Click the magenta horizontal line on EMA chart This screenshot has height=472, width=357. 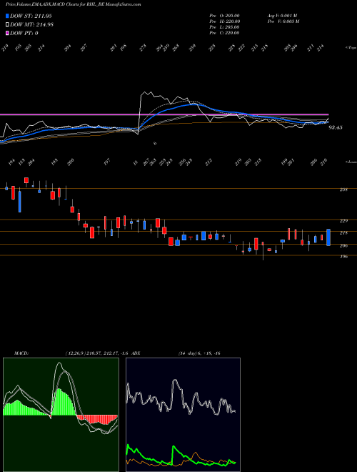pyautogui.click(x=164, y=114)
